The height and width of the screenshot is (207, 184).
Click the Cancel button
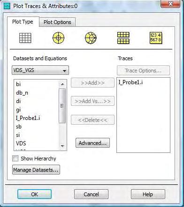point(91,194)
